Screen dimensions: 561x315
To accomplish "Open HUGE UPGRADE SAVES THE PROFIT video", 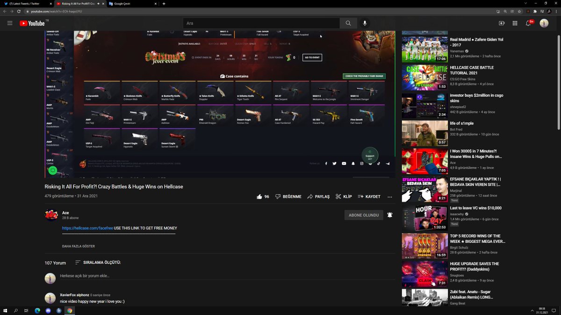I will coord(425,273).
